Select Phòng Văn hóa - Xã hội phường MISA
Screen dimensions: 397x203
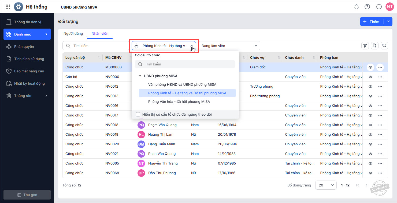pos(179,102)
